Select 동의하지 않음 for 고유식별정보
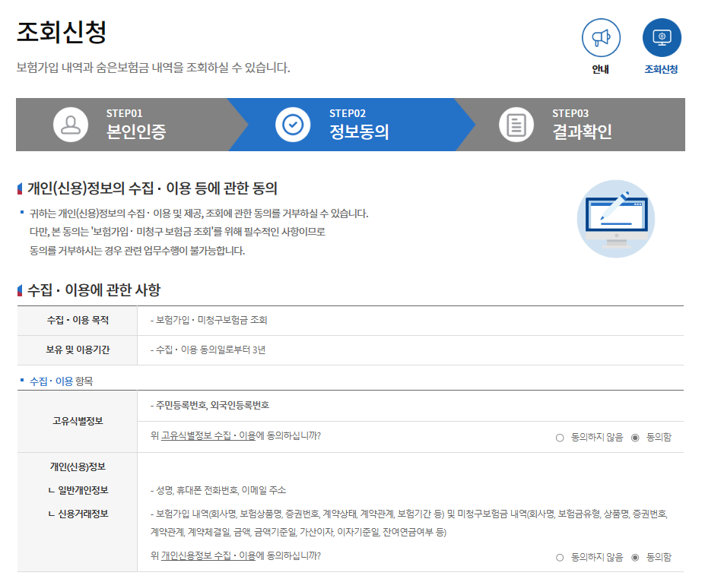Image resolution: width=705 pixels, height=579 pixels. click(x=560, y=438)
